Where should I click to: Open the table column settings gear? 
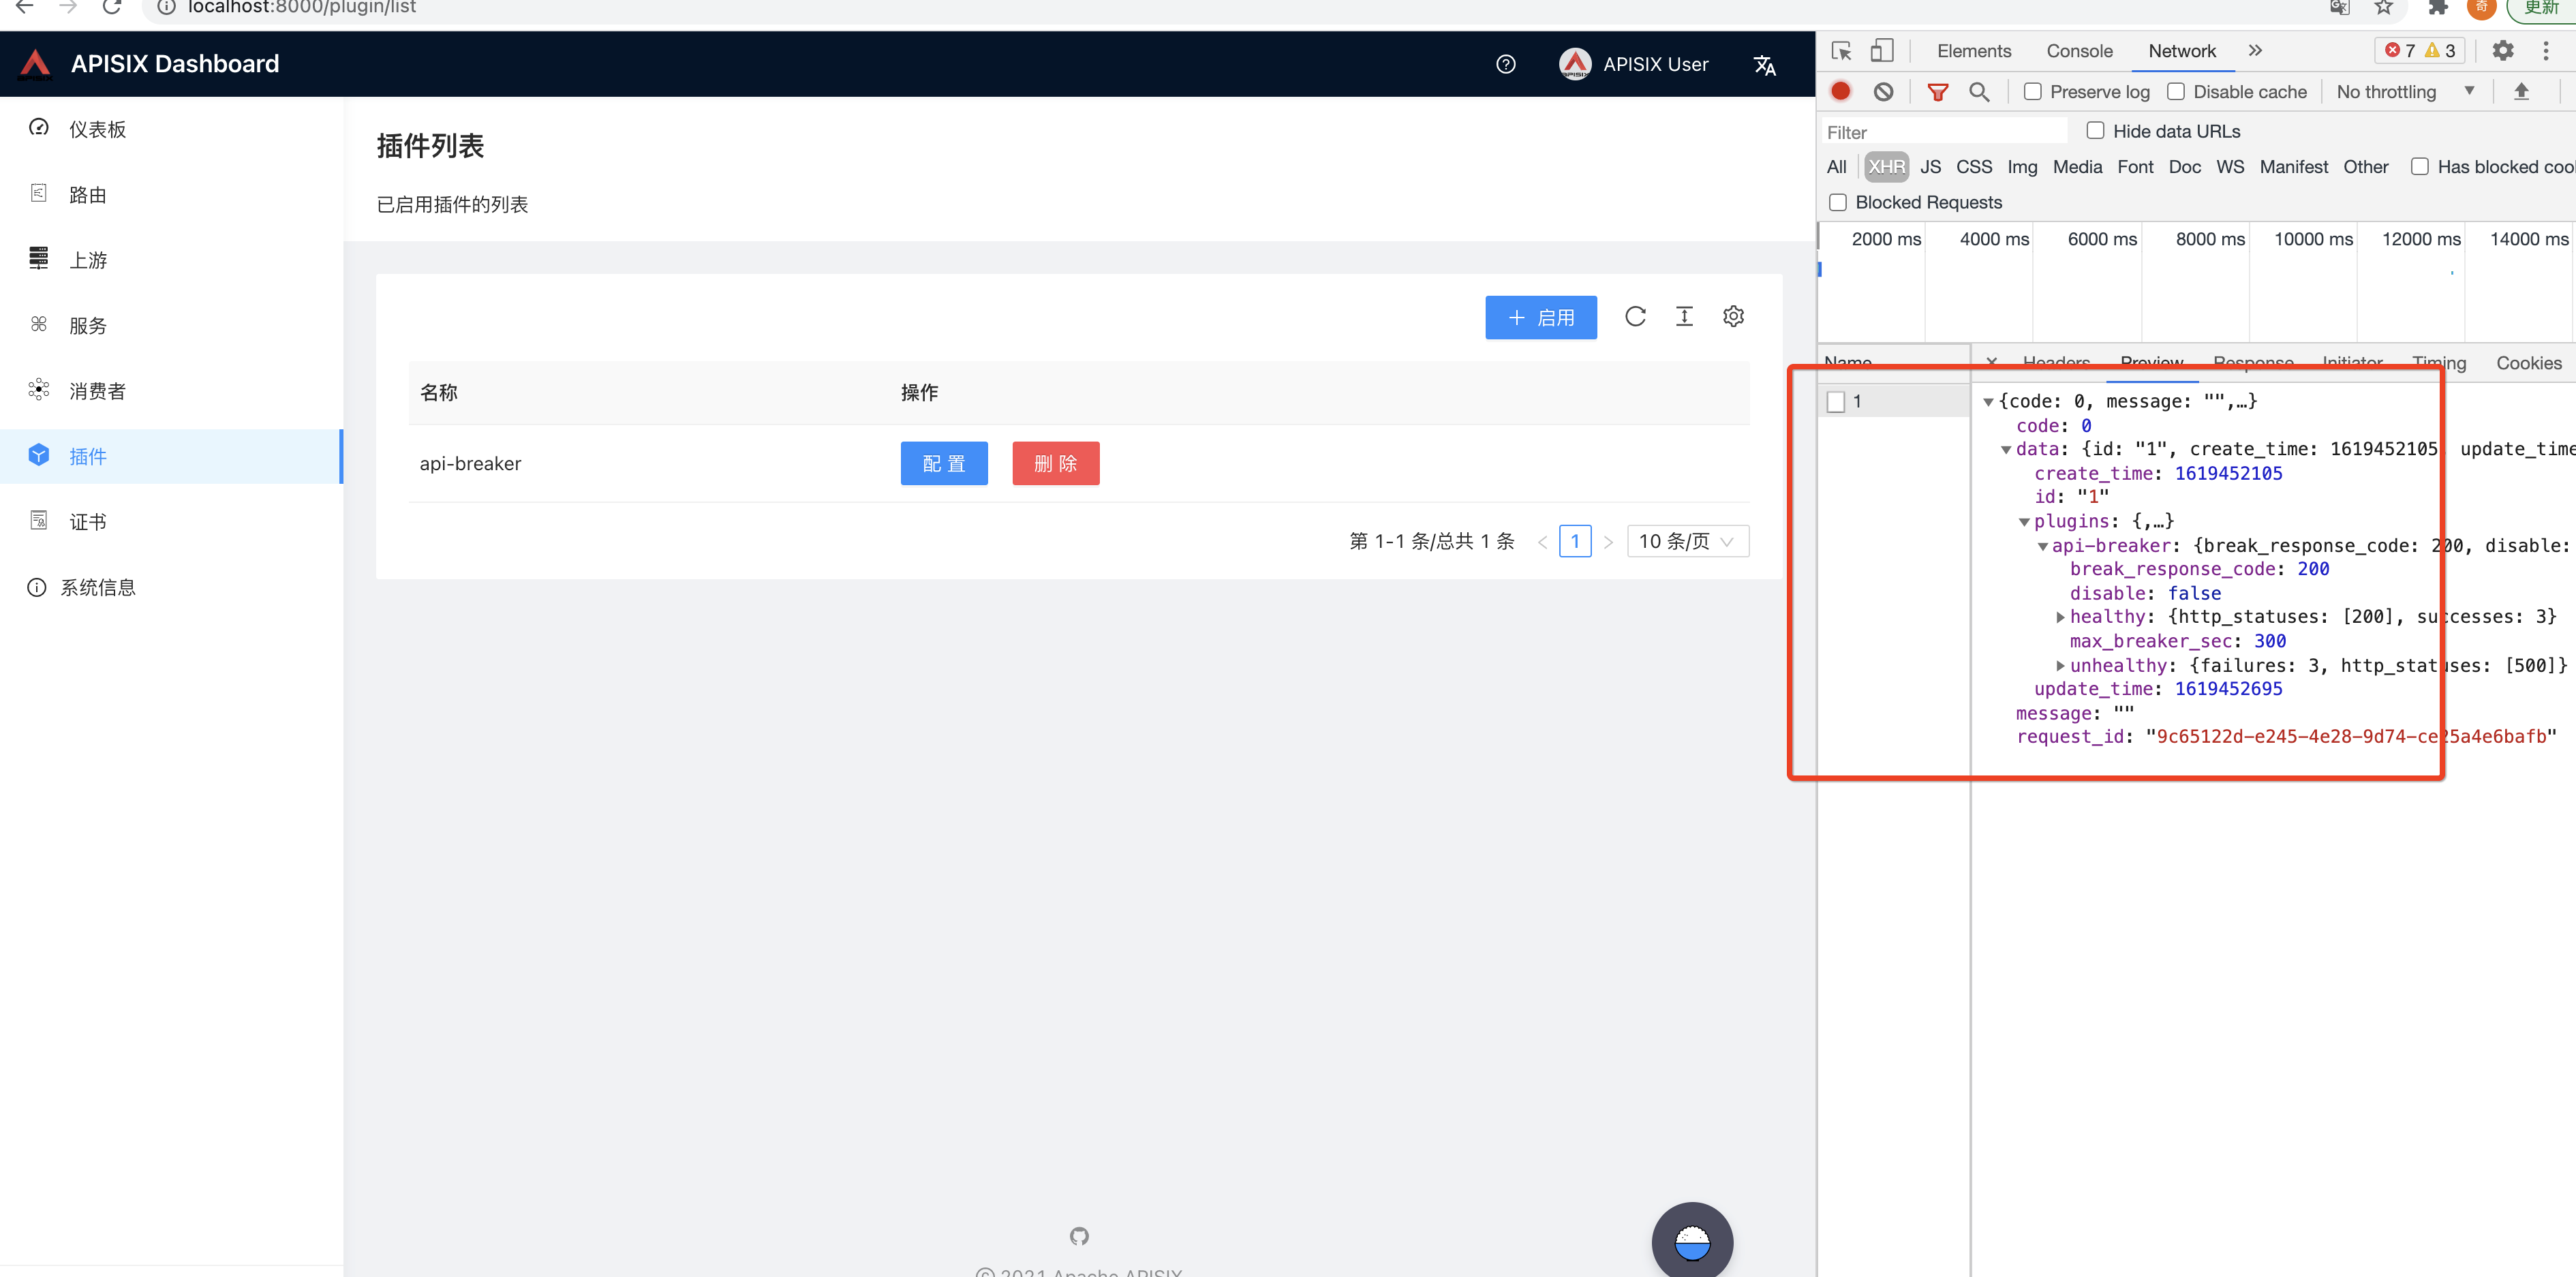point(1733,317)
